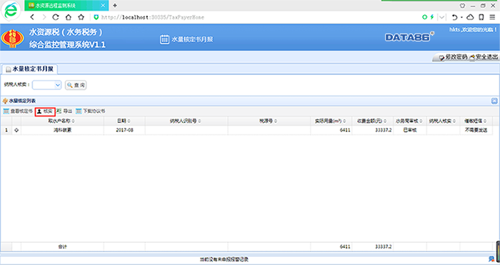Click the 不需要发送 cell in row 1
Viewport: 500px width, 265px height.
(476, 130)
